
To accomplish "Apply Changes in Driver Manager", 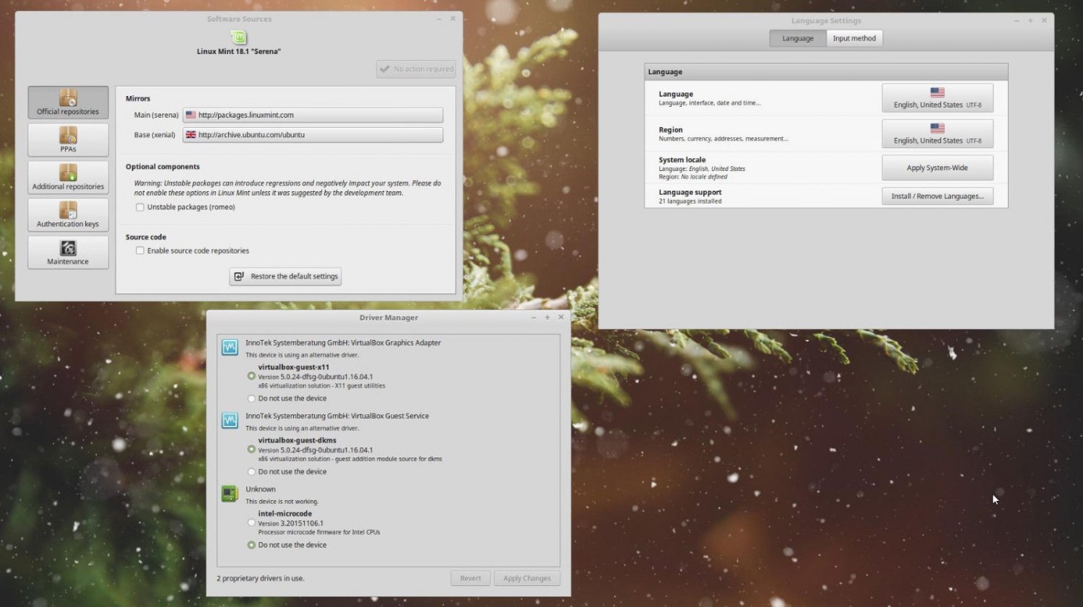I will 527,577.
